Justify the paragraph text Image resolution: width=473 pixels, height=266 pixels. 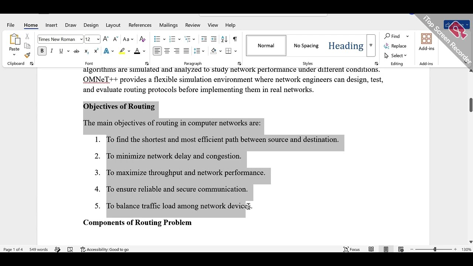[x=186, y=51]
